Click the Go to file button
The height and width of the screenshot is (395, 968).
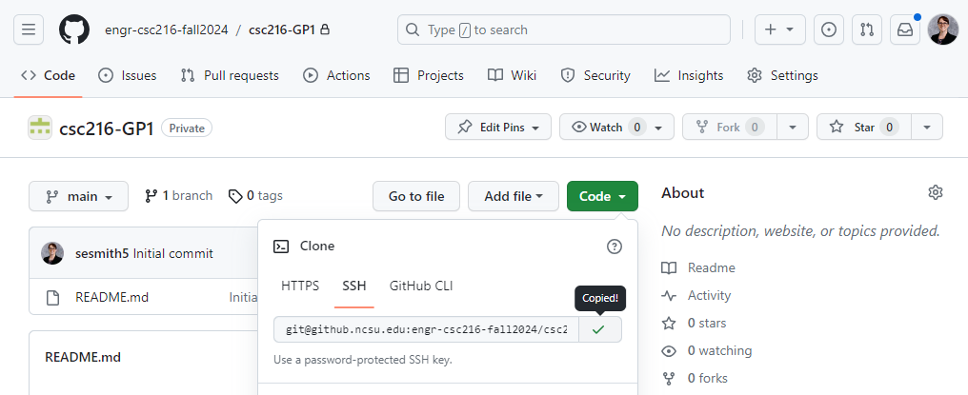coord(416,196)
